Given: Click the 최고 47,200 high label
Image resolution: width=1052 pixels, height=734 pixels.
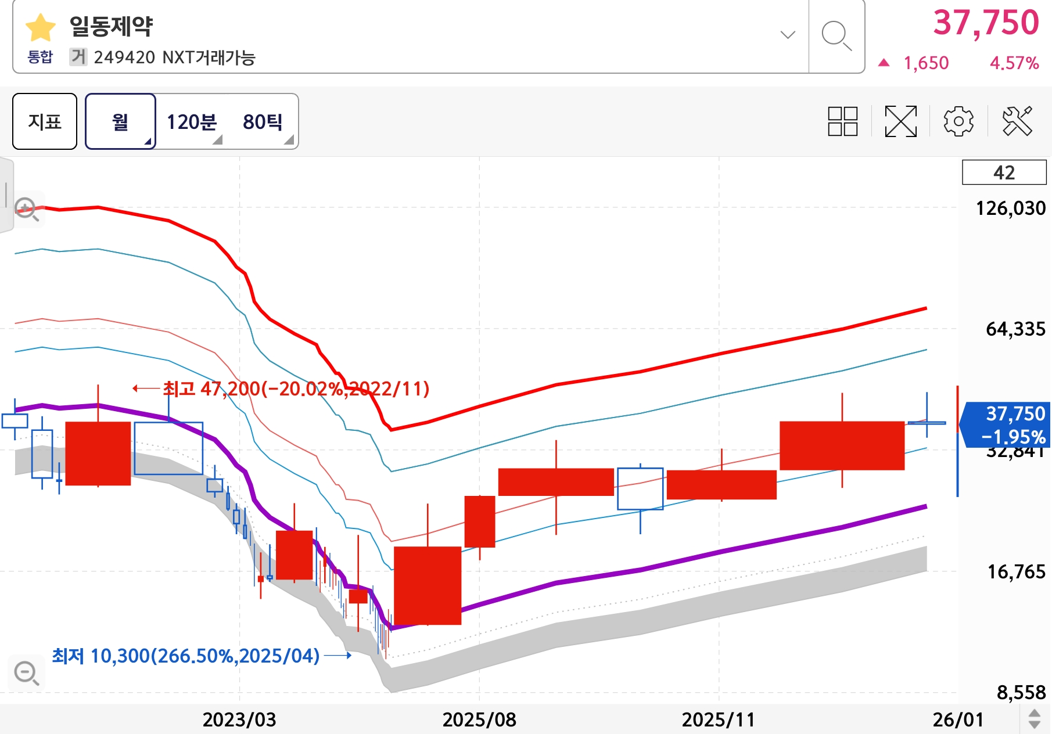Looking at the screenshot, I should pyautogui.click(x=296, y=388).
